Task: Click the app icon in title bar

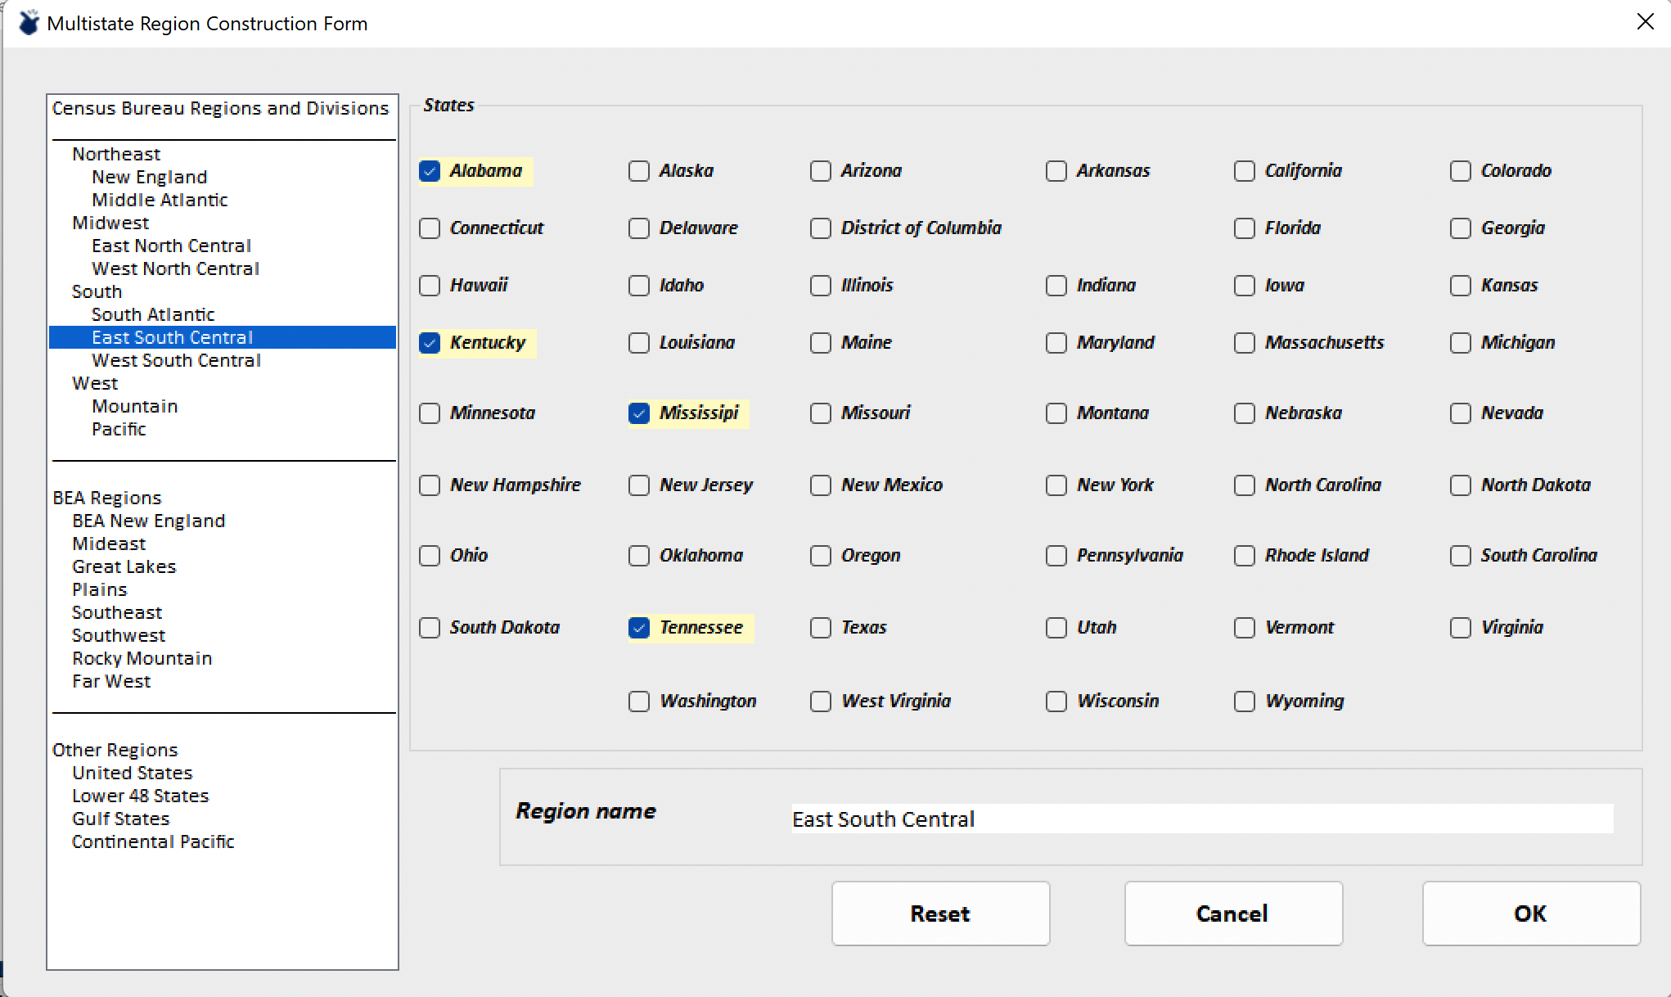Action: [29, 23]
